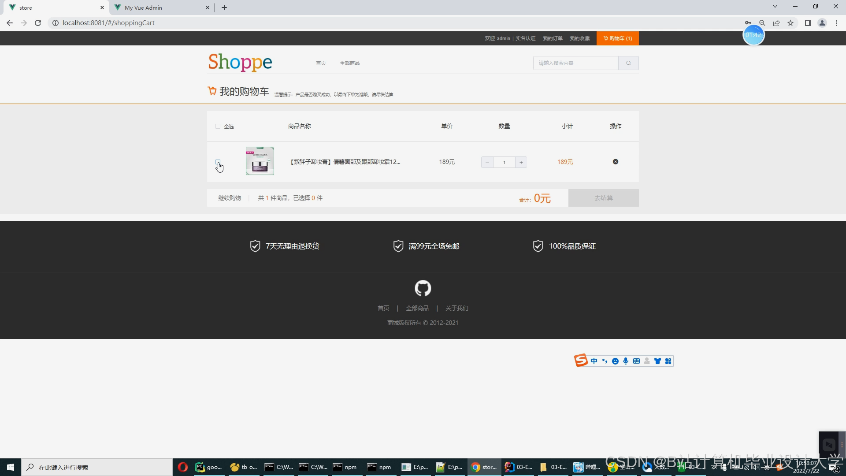This screenshot has height=476, width=846.
Task: Open the 购物车 (1) cart button
Action: tap(617, 38)
